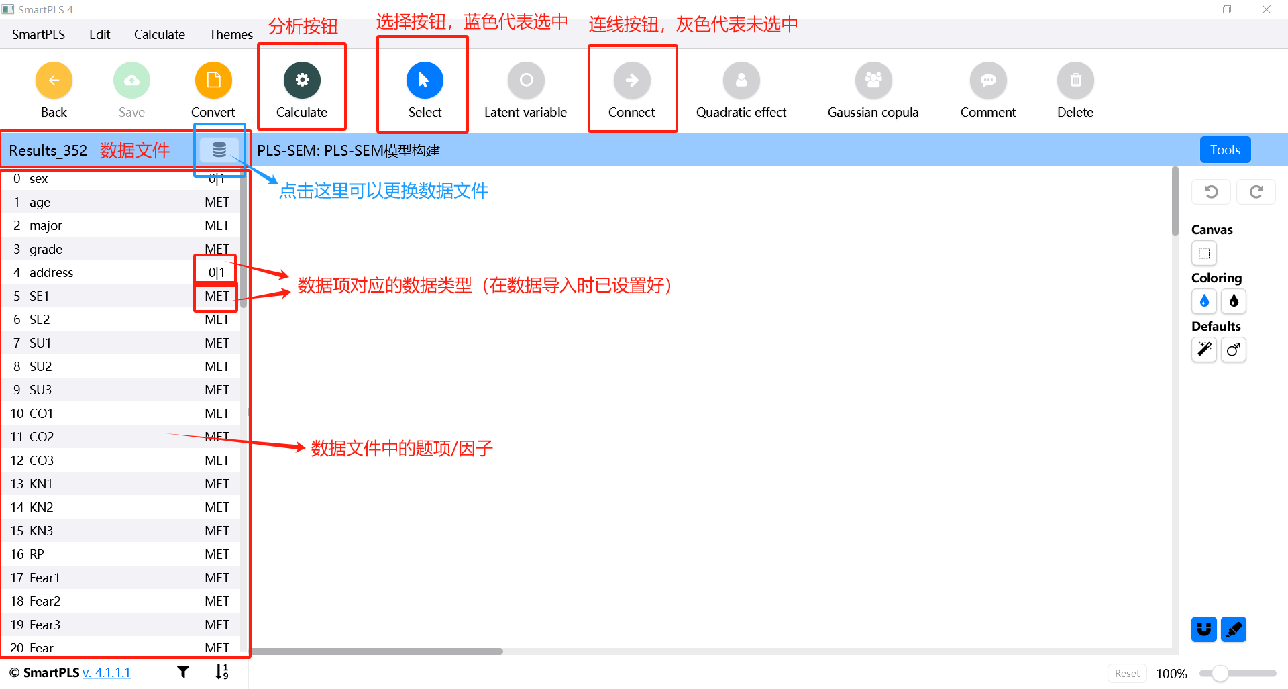Viewport: 1288px width, 689px height.
Task: Click the Back arrow icon
Action: click(x=54, y=81)
